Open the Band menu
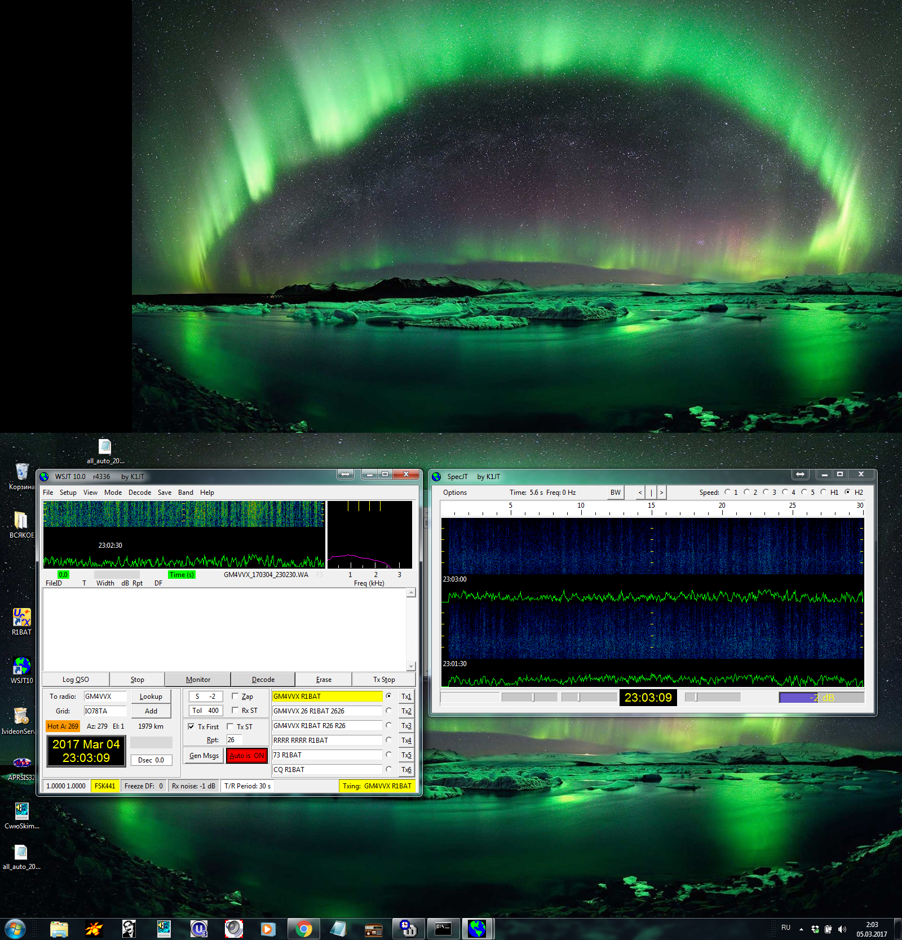 (185, 492)
